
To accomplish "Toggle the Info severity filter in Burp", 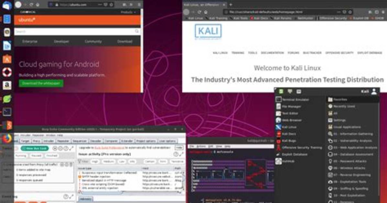I will (x=132, y=162).
